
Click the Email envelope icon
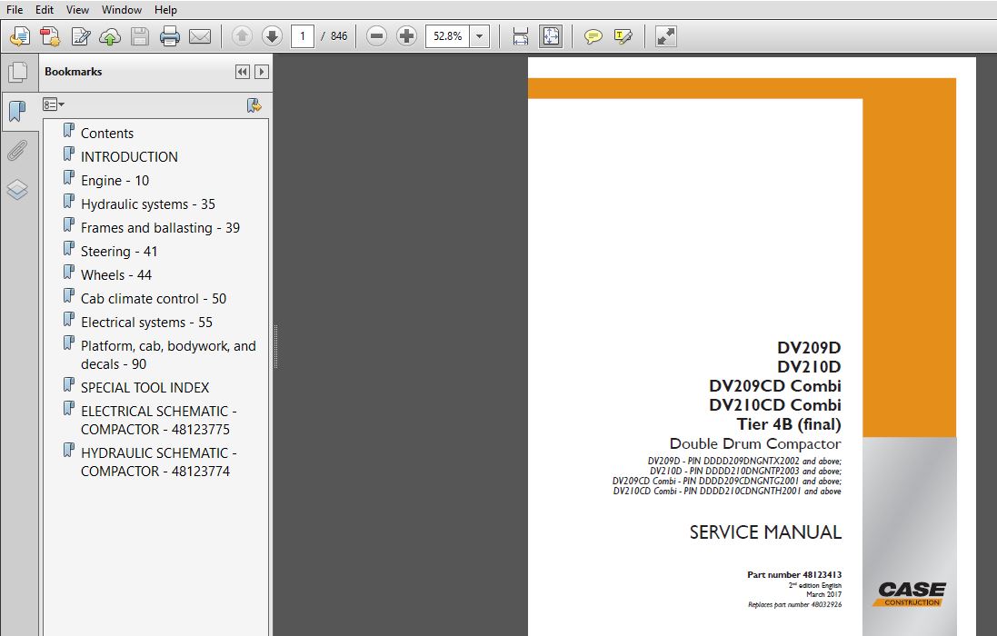200,36
